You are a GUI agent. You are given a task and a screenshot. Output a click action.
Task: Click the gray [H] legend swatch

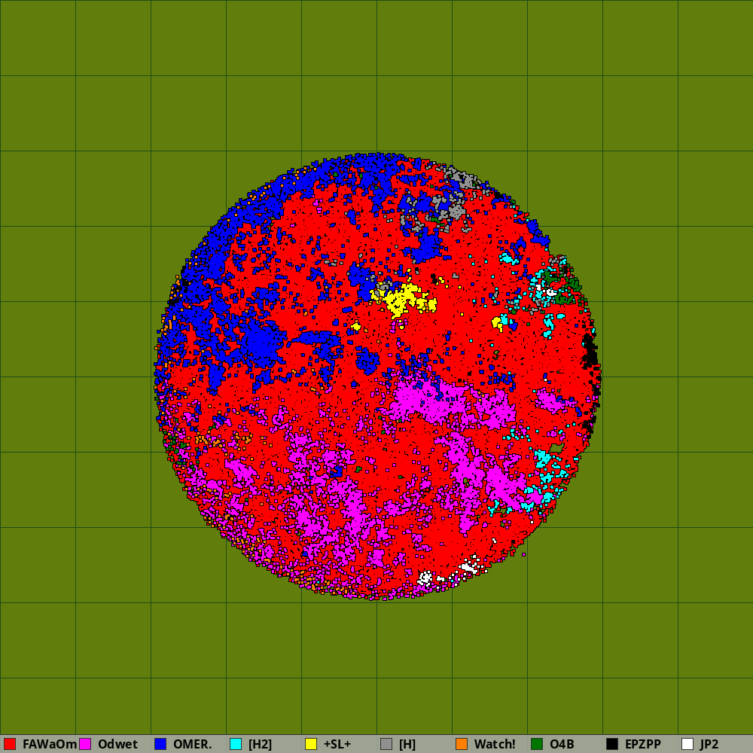coord(386,744)
